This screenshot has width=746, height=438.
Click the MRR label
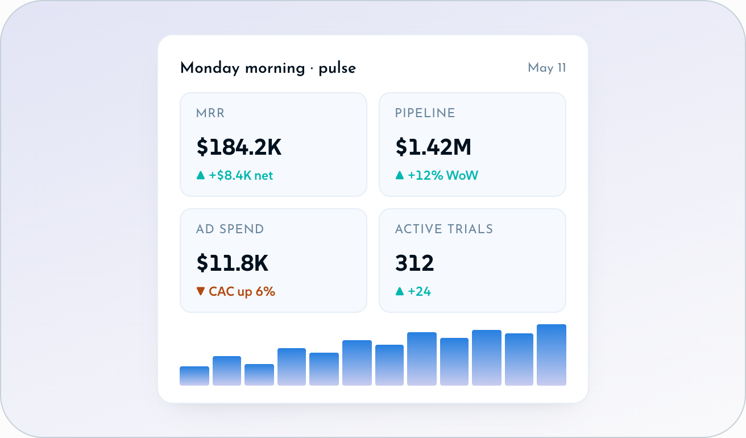click(210, 113)
